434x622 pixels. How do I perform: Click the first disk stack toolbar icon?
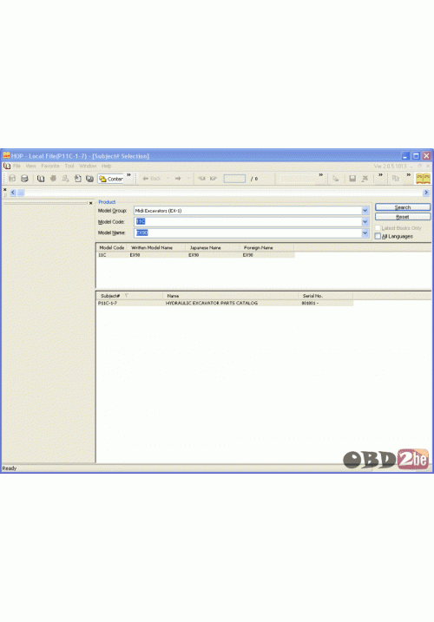click(x=12, y=179)
